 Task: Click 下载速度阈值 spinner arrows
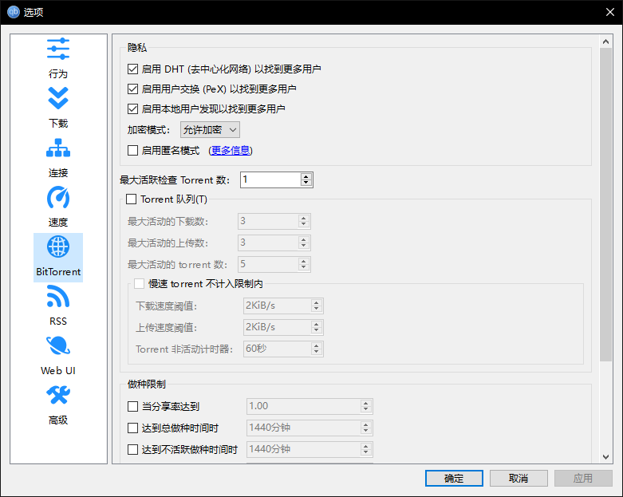coord(316,306)
